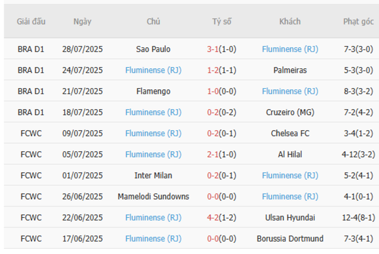Open the Al Hilal team link
The width and height of the screenshot is (379, 254).
tap(290, 154)
